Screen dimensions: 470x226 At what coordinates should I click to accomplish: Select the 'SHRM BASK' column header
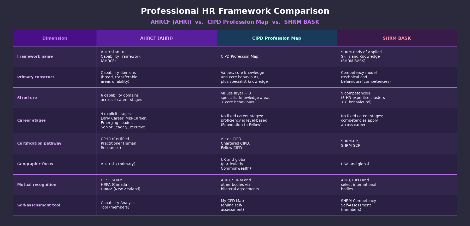[397, 38]
